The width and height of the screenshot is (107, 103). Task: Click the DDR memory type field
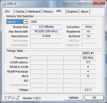pyautogui.click(x=63, y=22)
